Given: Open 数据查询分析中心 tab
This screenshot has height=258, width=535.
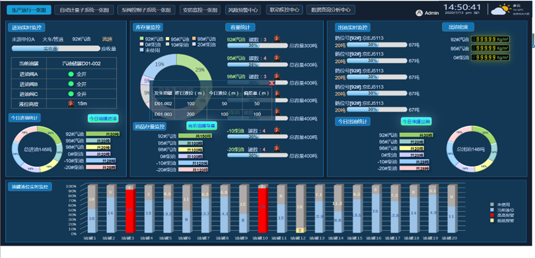Looking at the screenshot, I should 332,10.
